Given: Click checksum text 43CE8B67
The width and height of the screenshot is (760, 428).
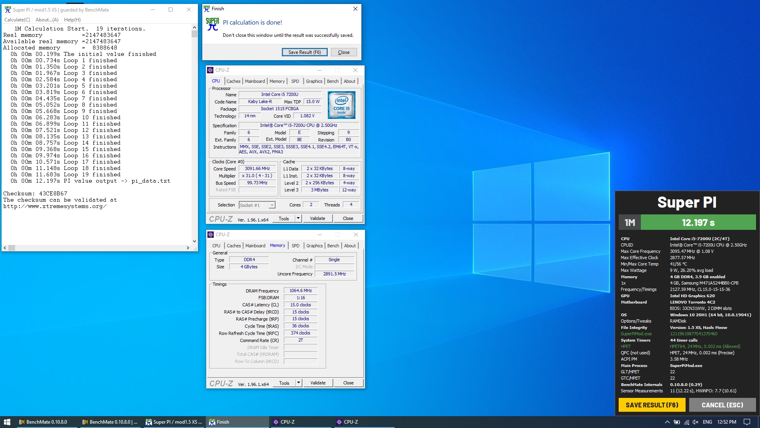Looking at the screenshot, I should click(53, 194).
